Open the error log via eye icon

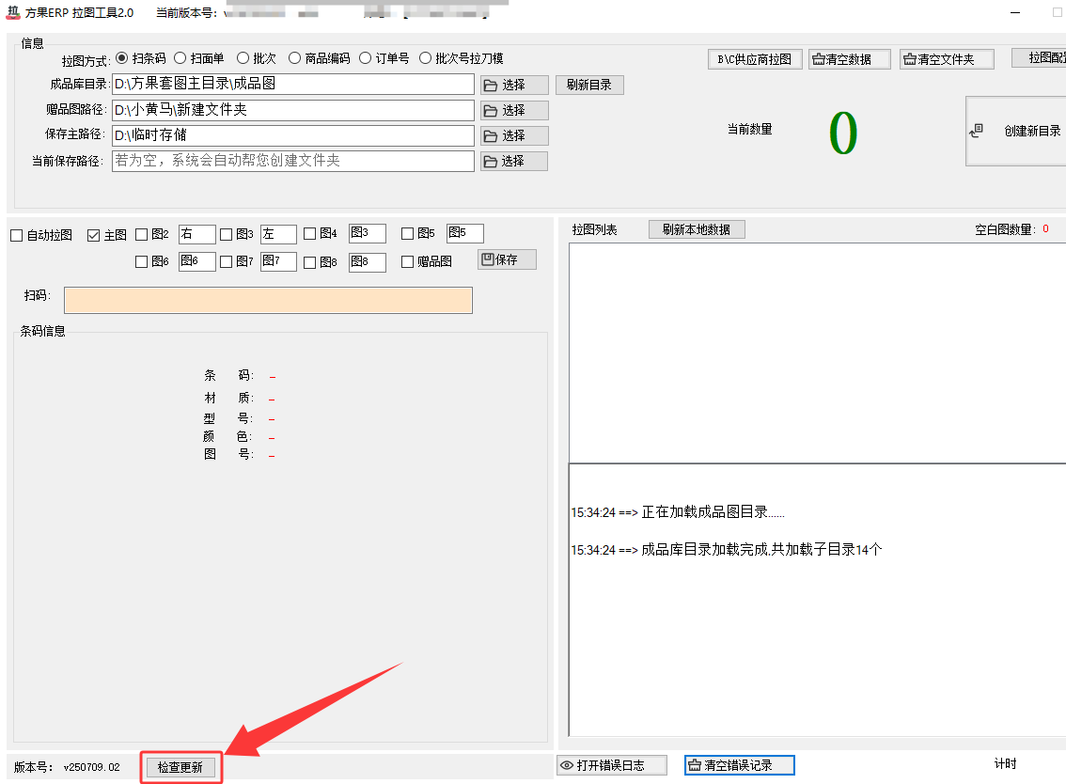pyautogui.click(x=567, y=765)
